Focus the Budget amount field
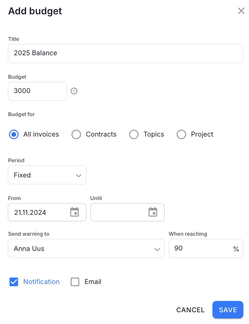Viewport: 249px width, 324px height. [x=37, y=91]
